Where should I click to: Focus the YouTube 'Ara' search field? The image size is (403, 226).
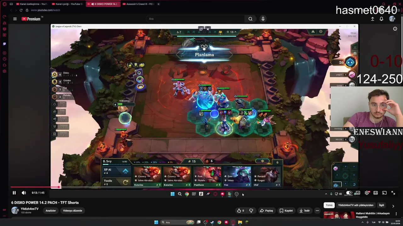[195, 19]
